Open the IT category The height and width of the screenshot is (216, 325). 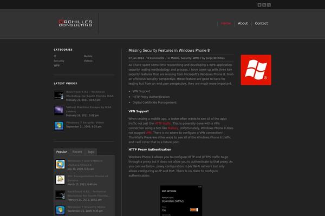[x=55, y=56]
